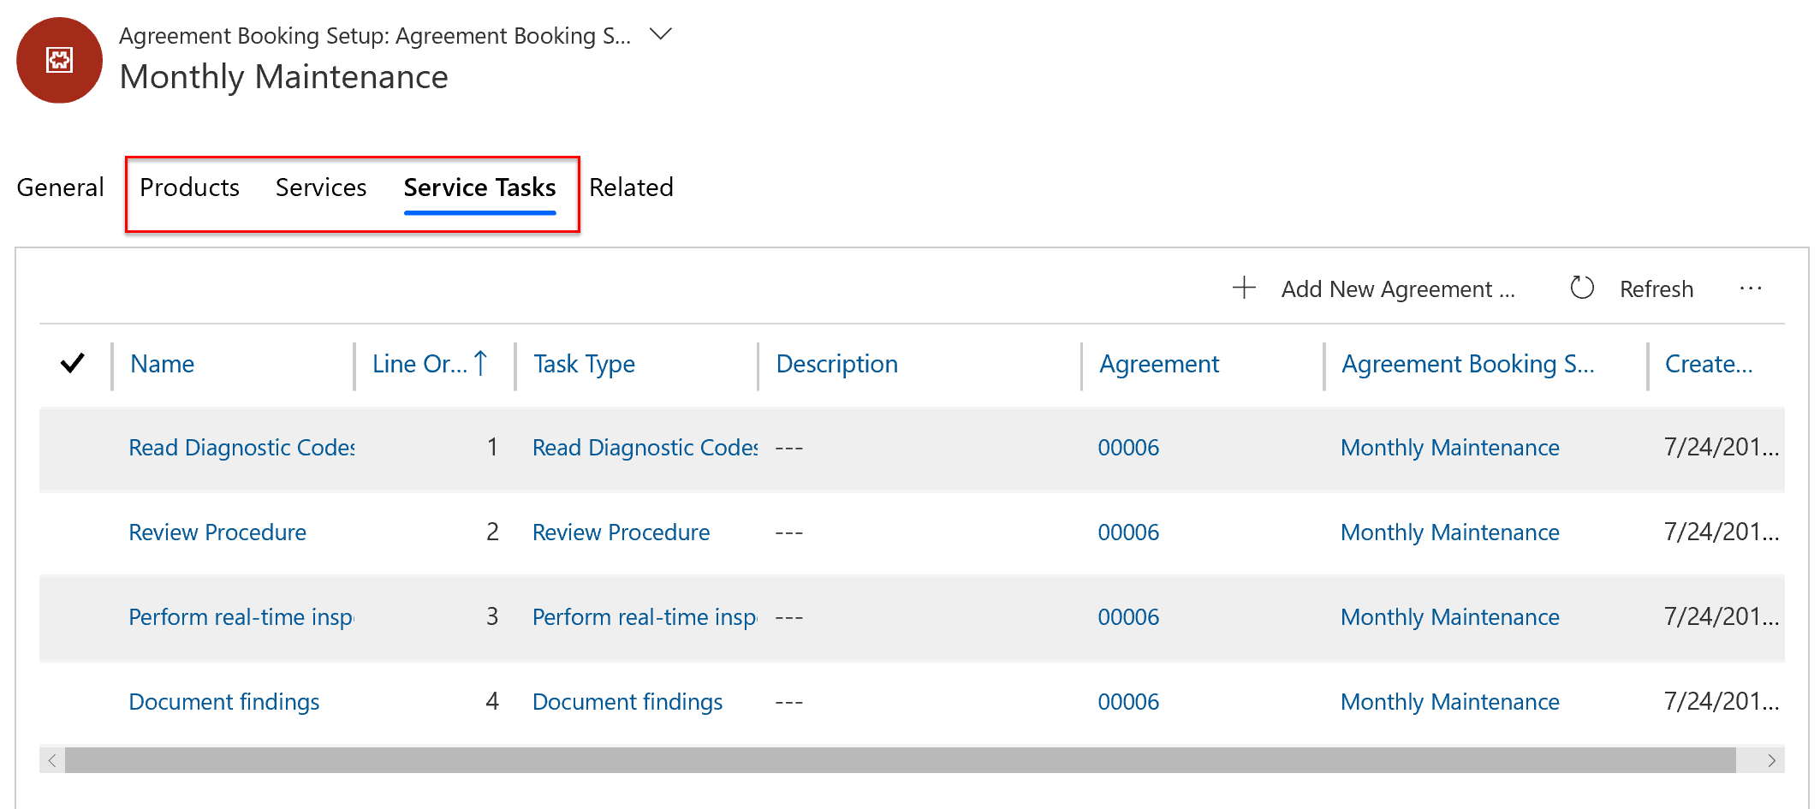Sort by the Name column header
Image resolution: width=1820 pixels, height=809 pixels.
click(x=163, y=364)
